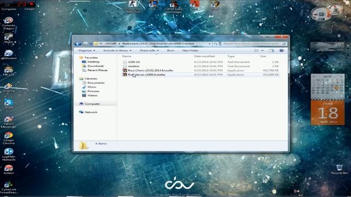This screenshot has width=351, height=197.
Task: Click the New folder button
Action: 190,50
